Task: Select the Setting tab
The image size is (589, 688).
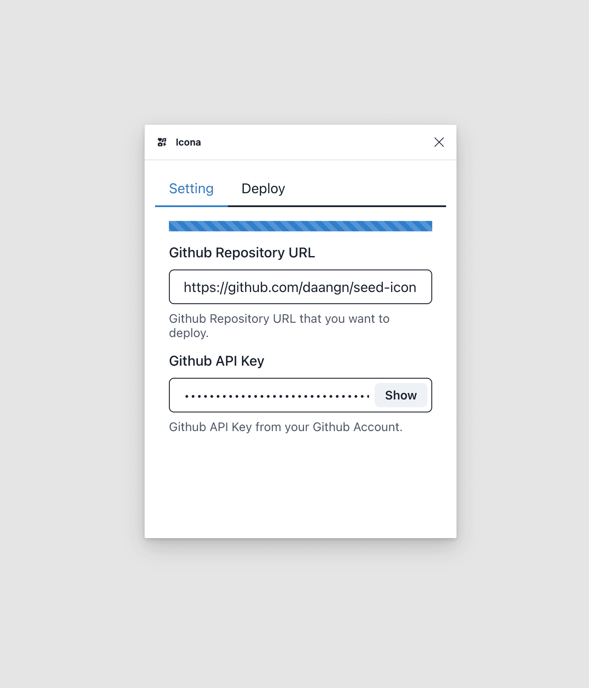Action: click(x=191, y=188)
